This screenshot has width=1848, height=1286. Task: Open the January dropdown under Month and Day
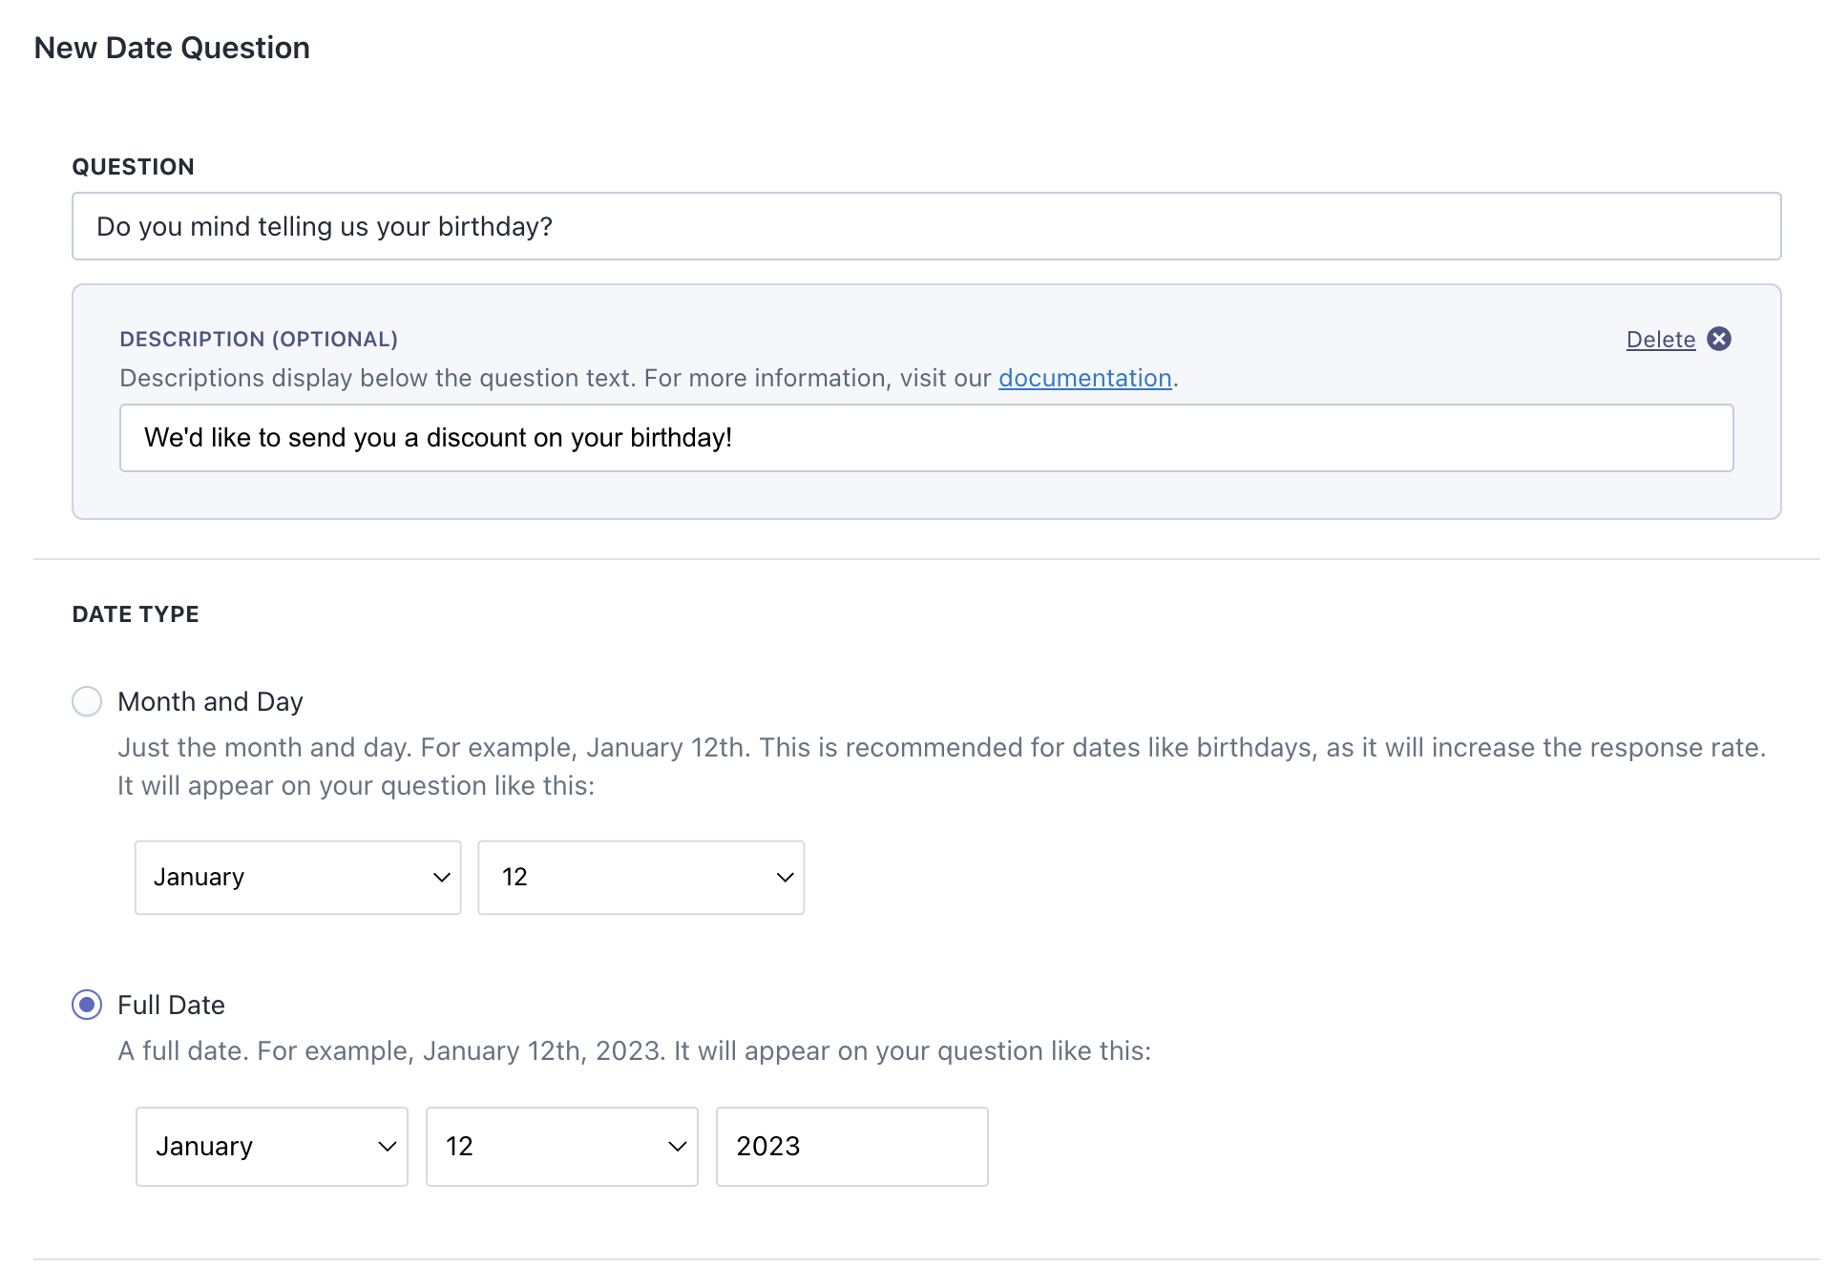pos(286,877)
